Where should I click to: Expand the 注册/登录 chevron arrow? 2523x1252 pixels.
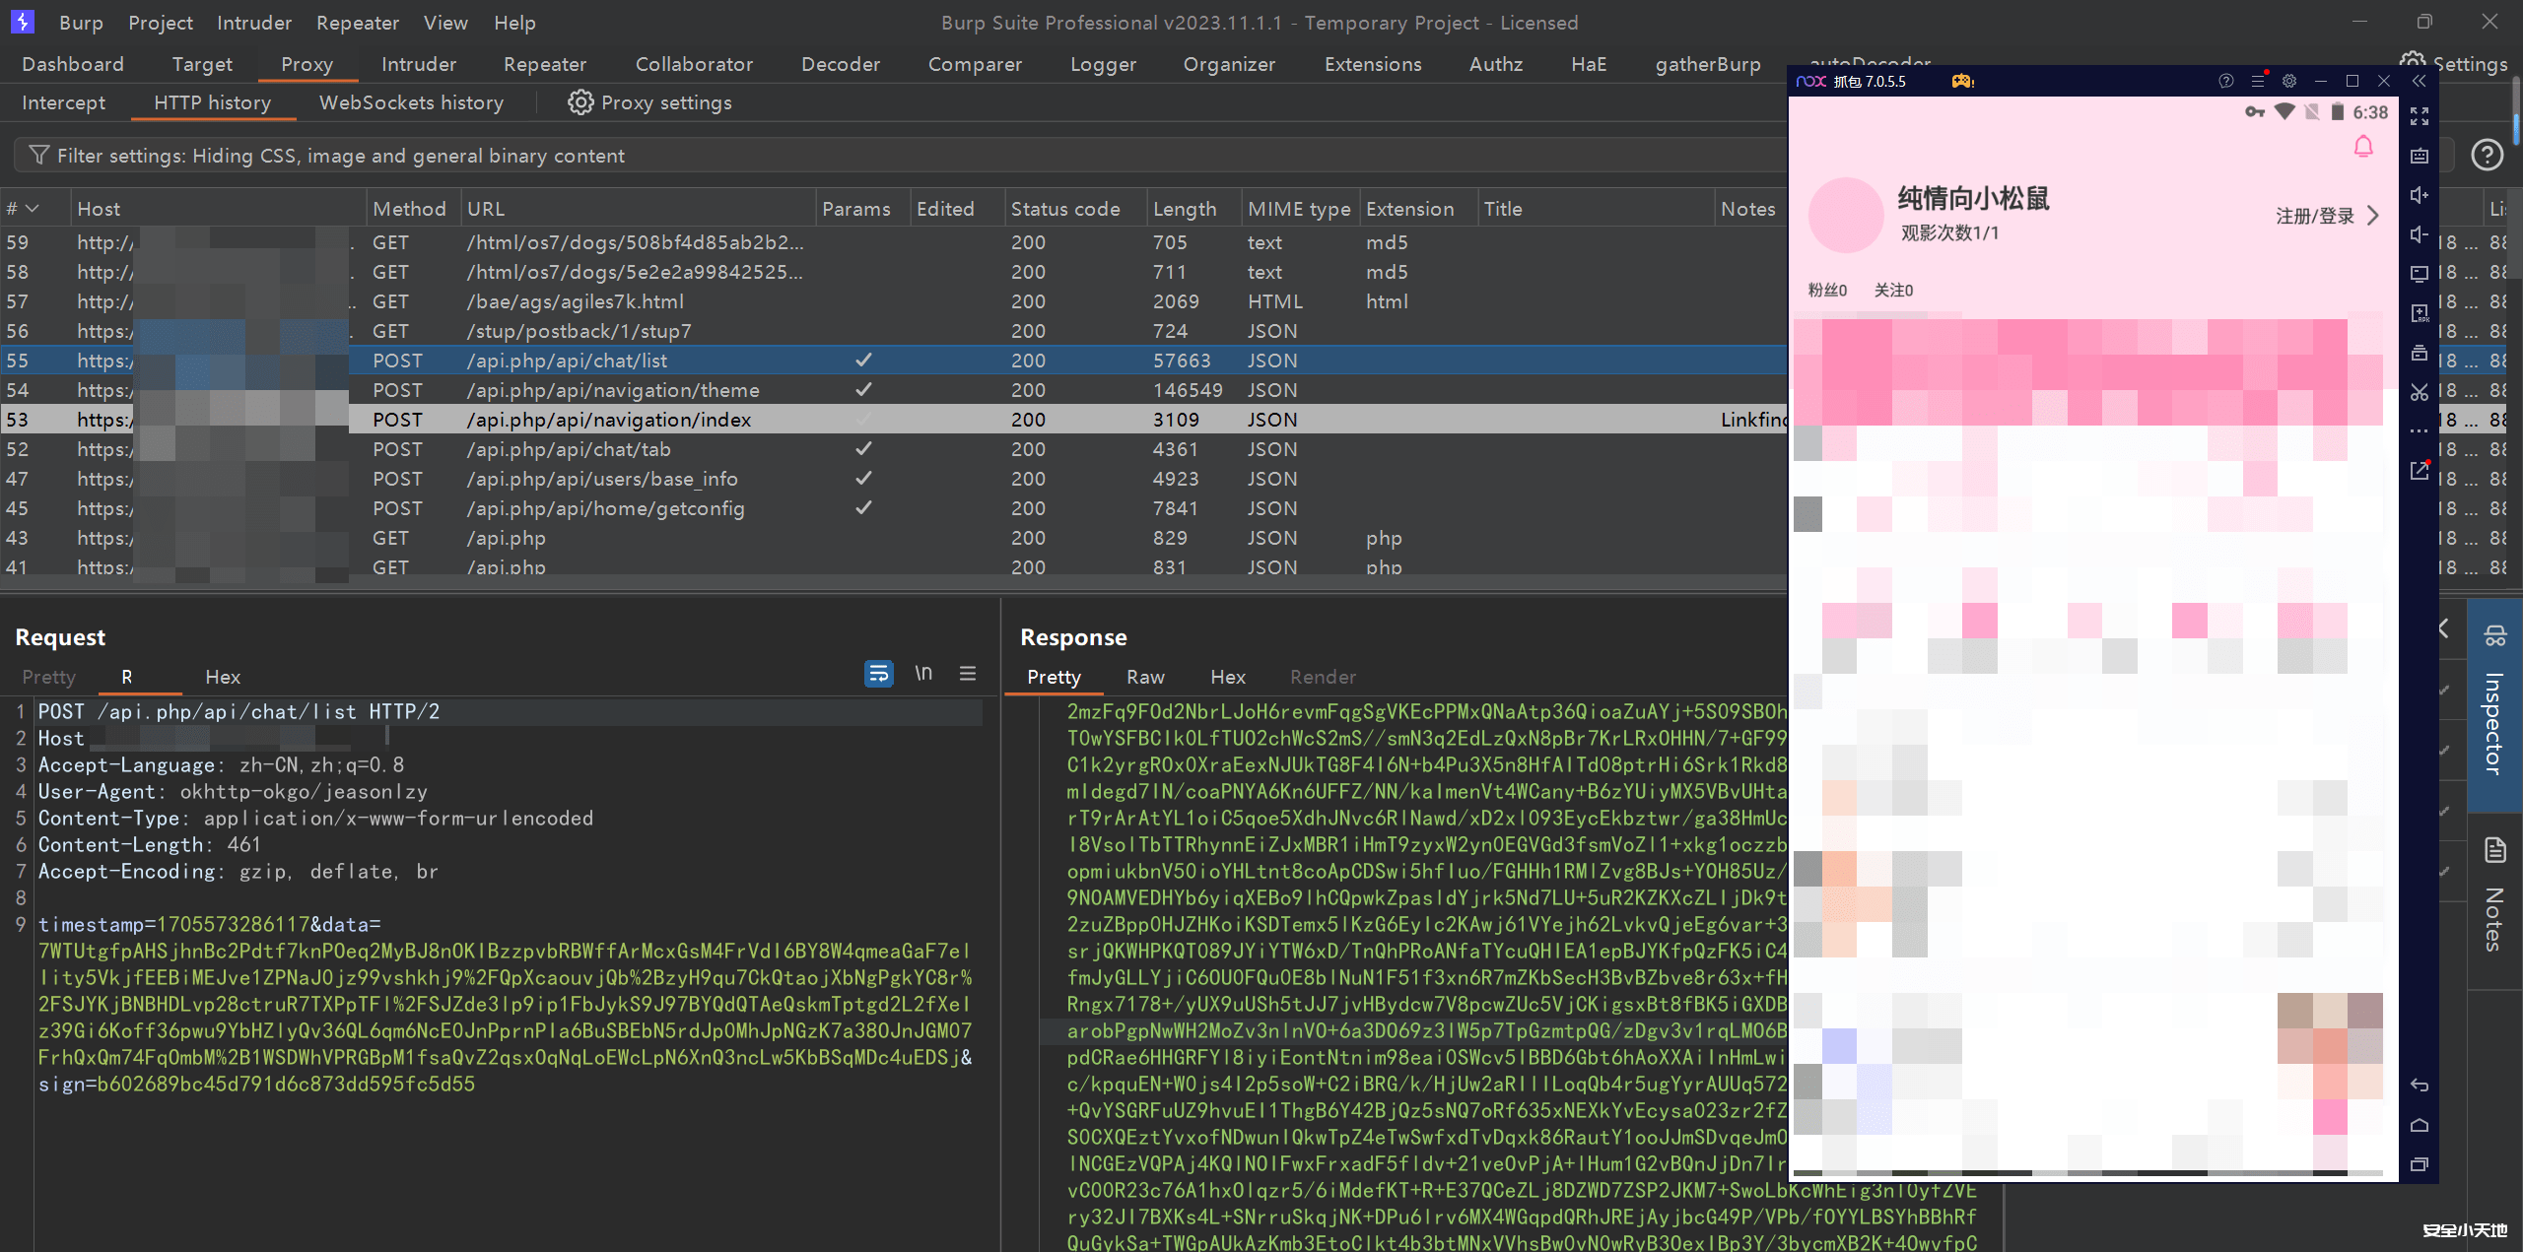tap(2373, 216)
